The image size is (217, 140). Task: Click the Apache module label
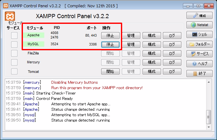pyautogui.click(x=34, y=35)
